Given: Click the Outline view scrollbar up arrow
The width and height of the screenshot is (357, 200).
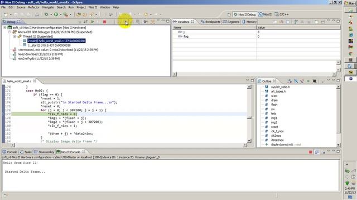Looking at the screenshot, I should 338,87.
